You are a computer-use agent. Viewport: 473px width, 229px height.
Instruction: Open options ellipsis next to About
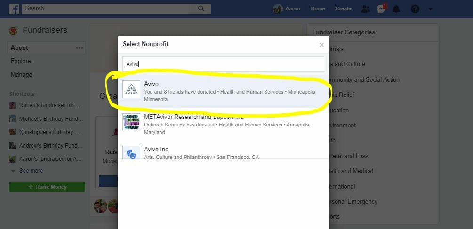coord(80,48)
